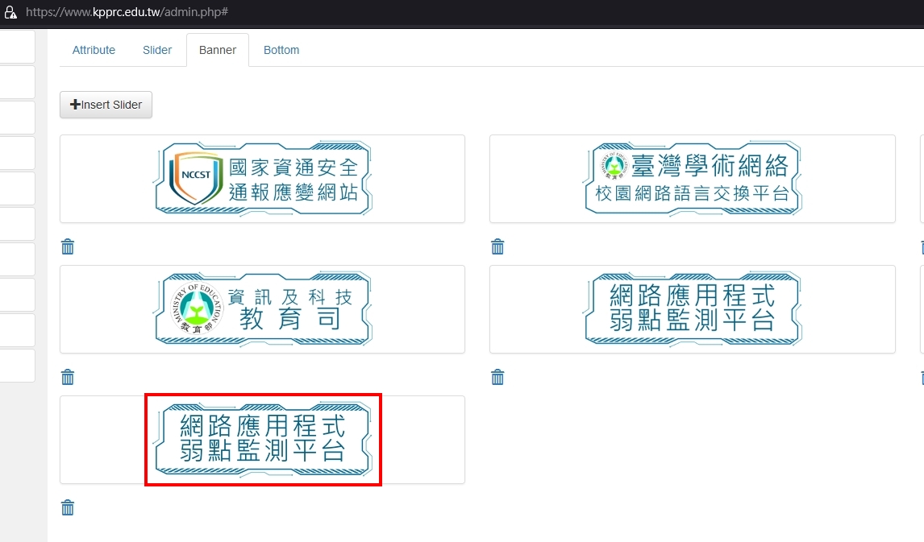
Task: Open the Attribute tab
Action: coord(94,50)
